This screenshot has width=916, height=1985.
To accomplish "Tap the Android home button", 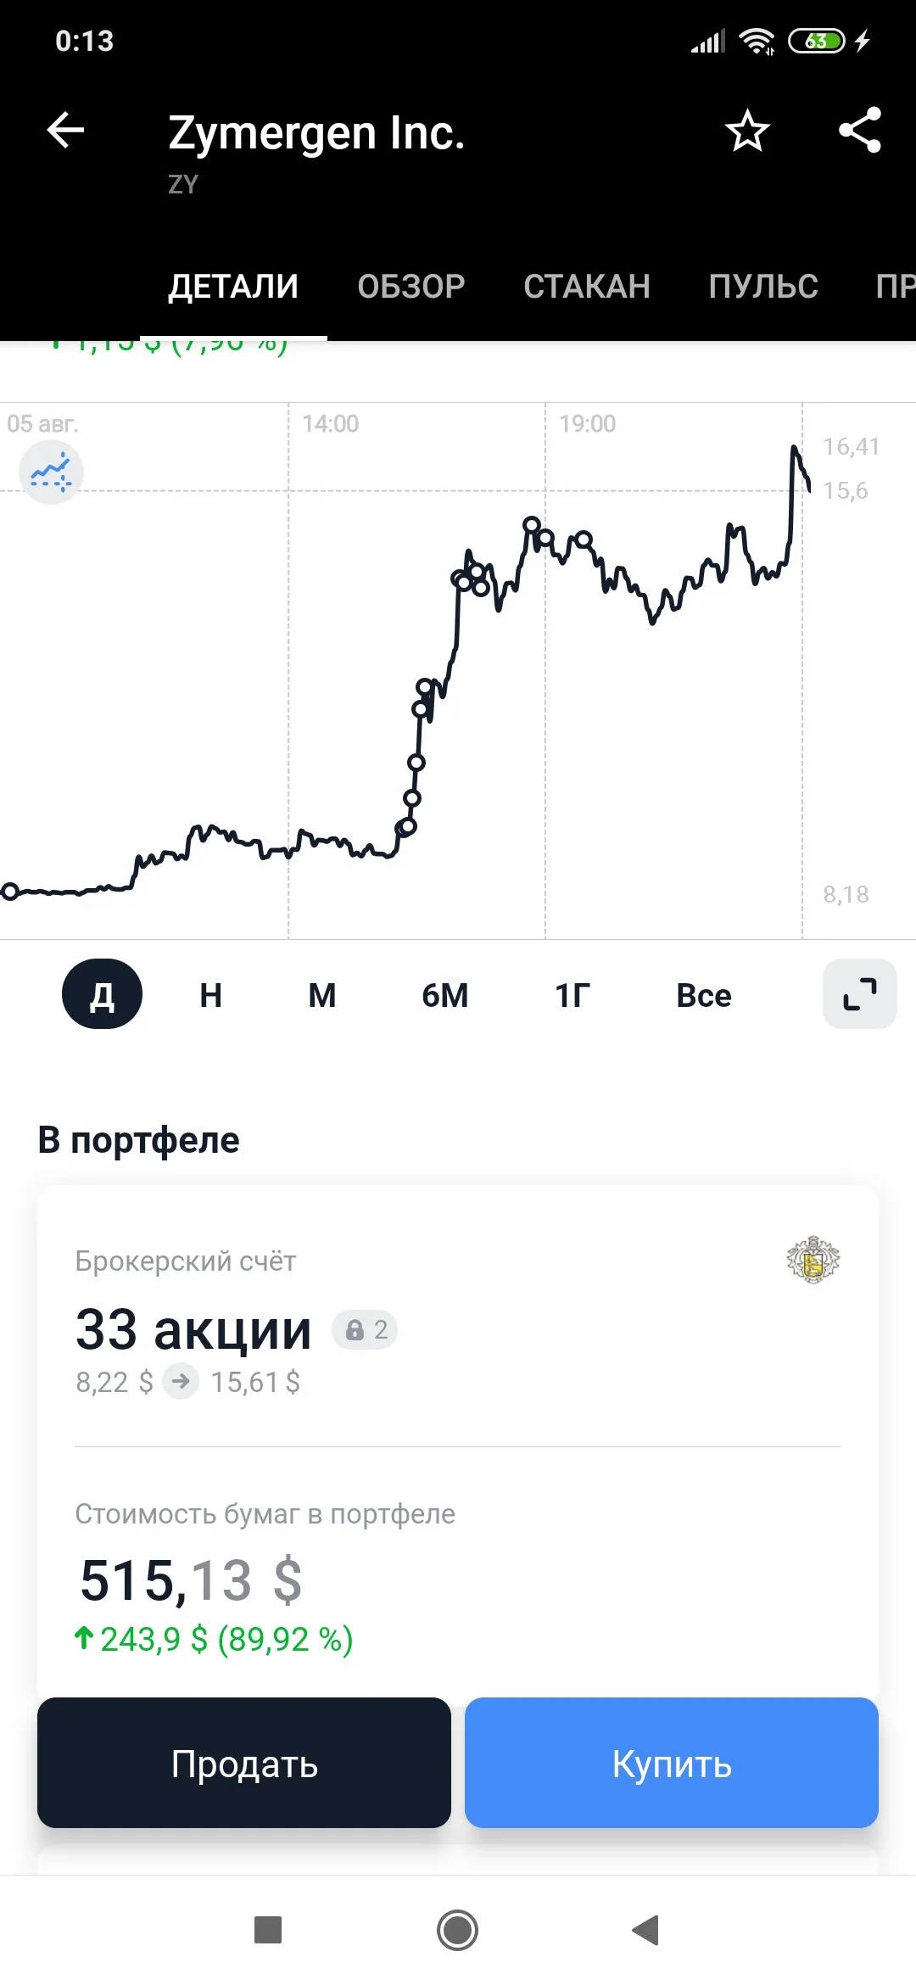I will (458, 1930).
